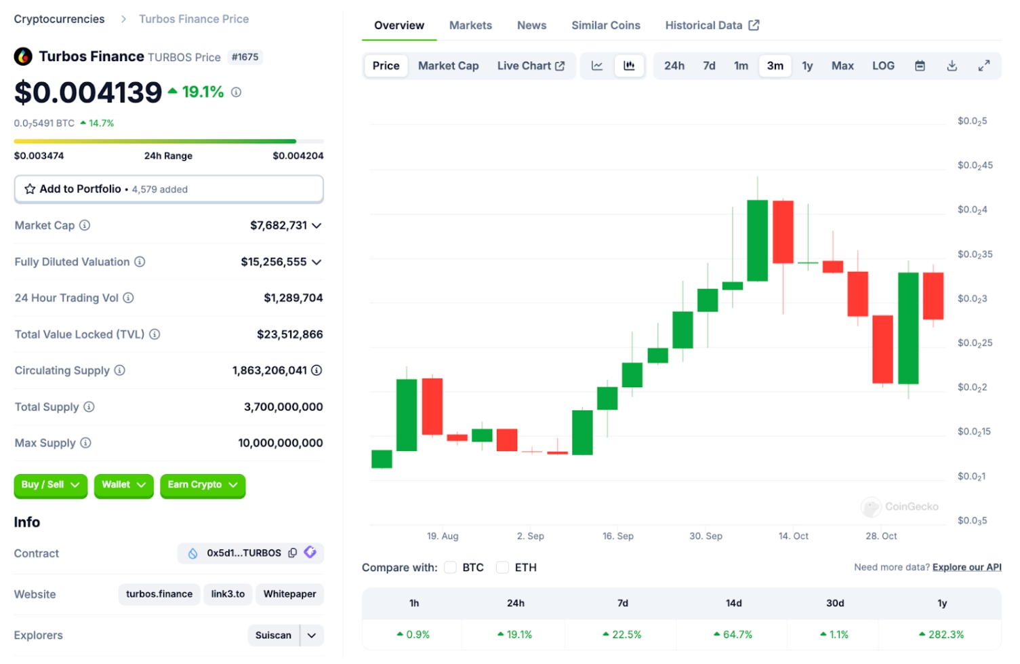Click the Market Cap info icon
1020x664 pixels.
pyautogui.click(x=85, y=225)
